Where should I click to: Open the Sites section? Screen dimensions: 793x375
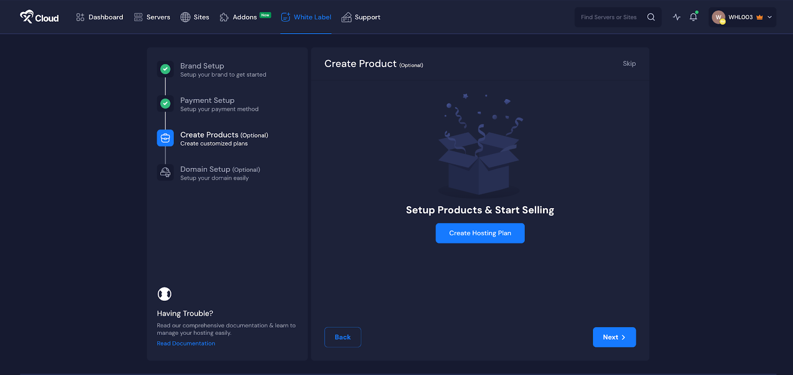[x=195, y=17]
